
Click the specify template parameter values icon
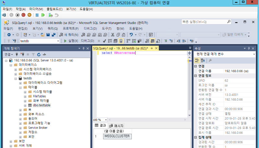tap(191, 41)
